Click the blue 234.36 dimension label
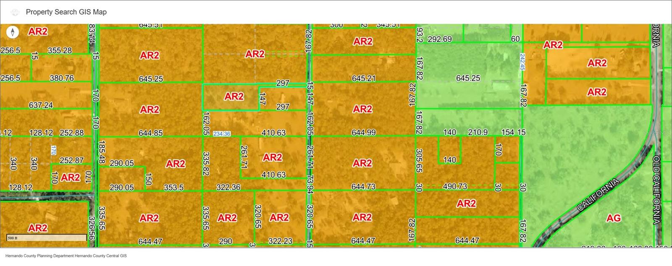672x266 pixels. pyautogui.click(x=222, y=134)
